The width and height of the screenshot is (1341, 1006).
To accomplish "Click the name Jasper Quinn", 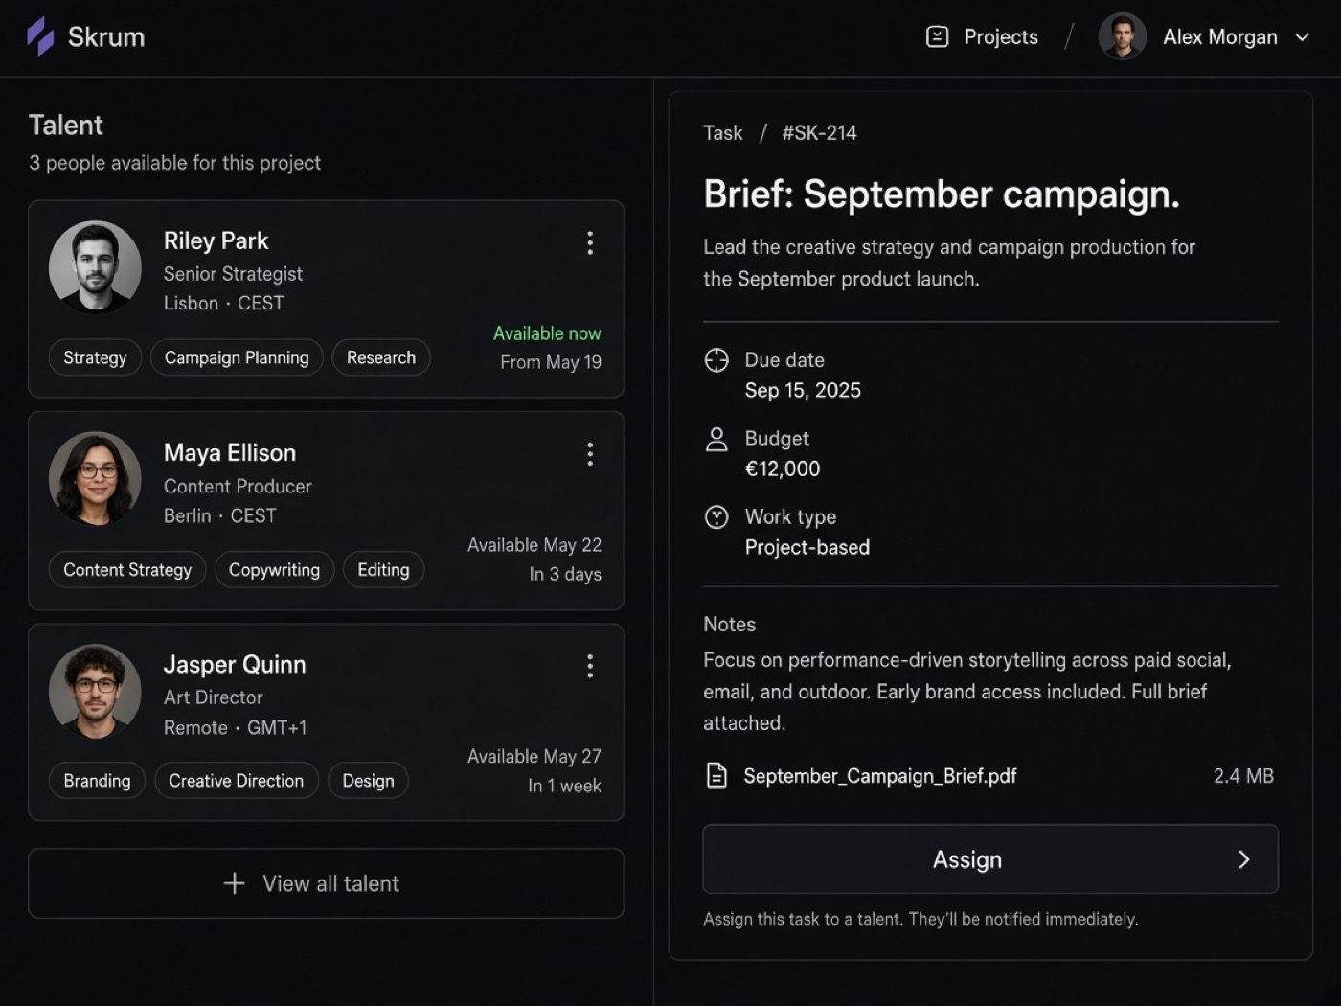I will point(235,664).
